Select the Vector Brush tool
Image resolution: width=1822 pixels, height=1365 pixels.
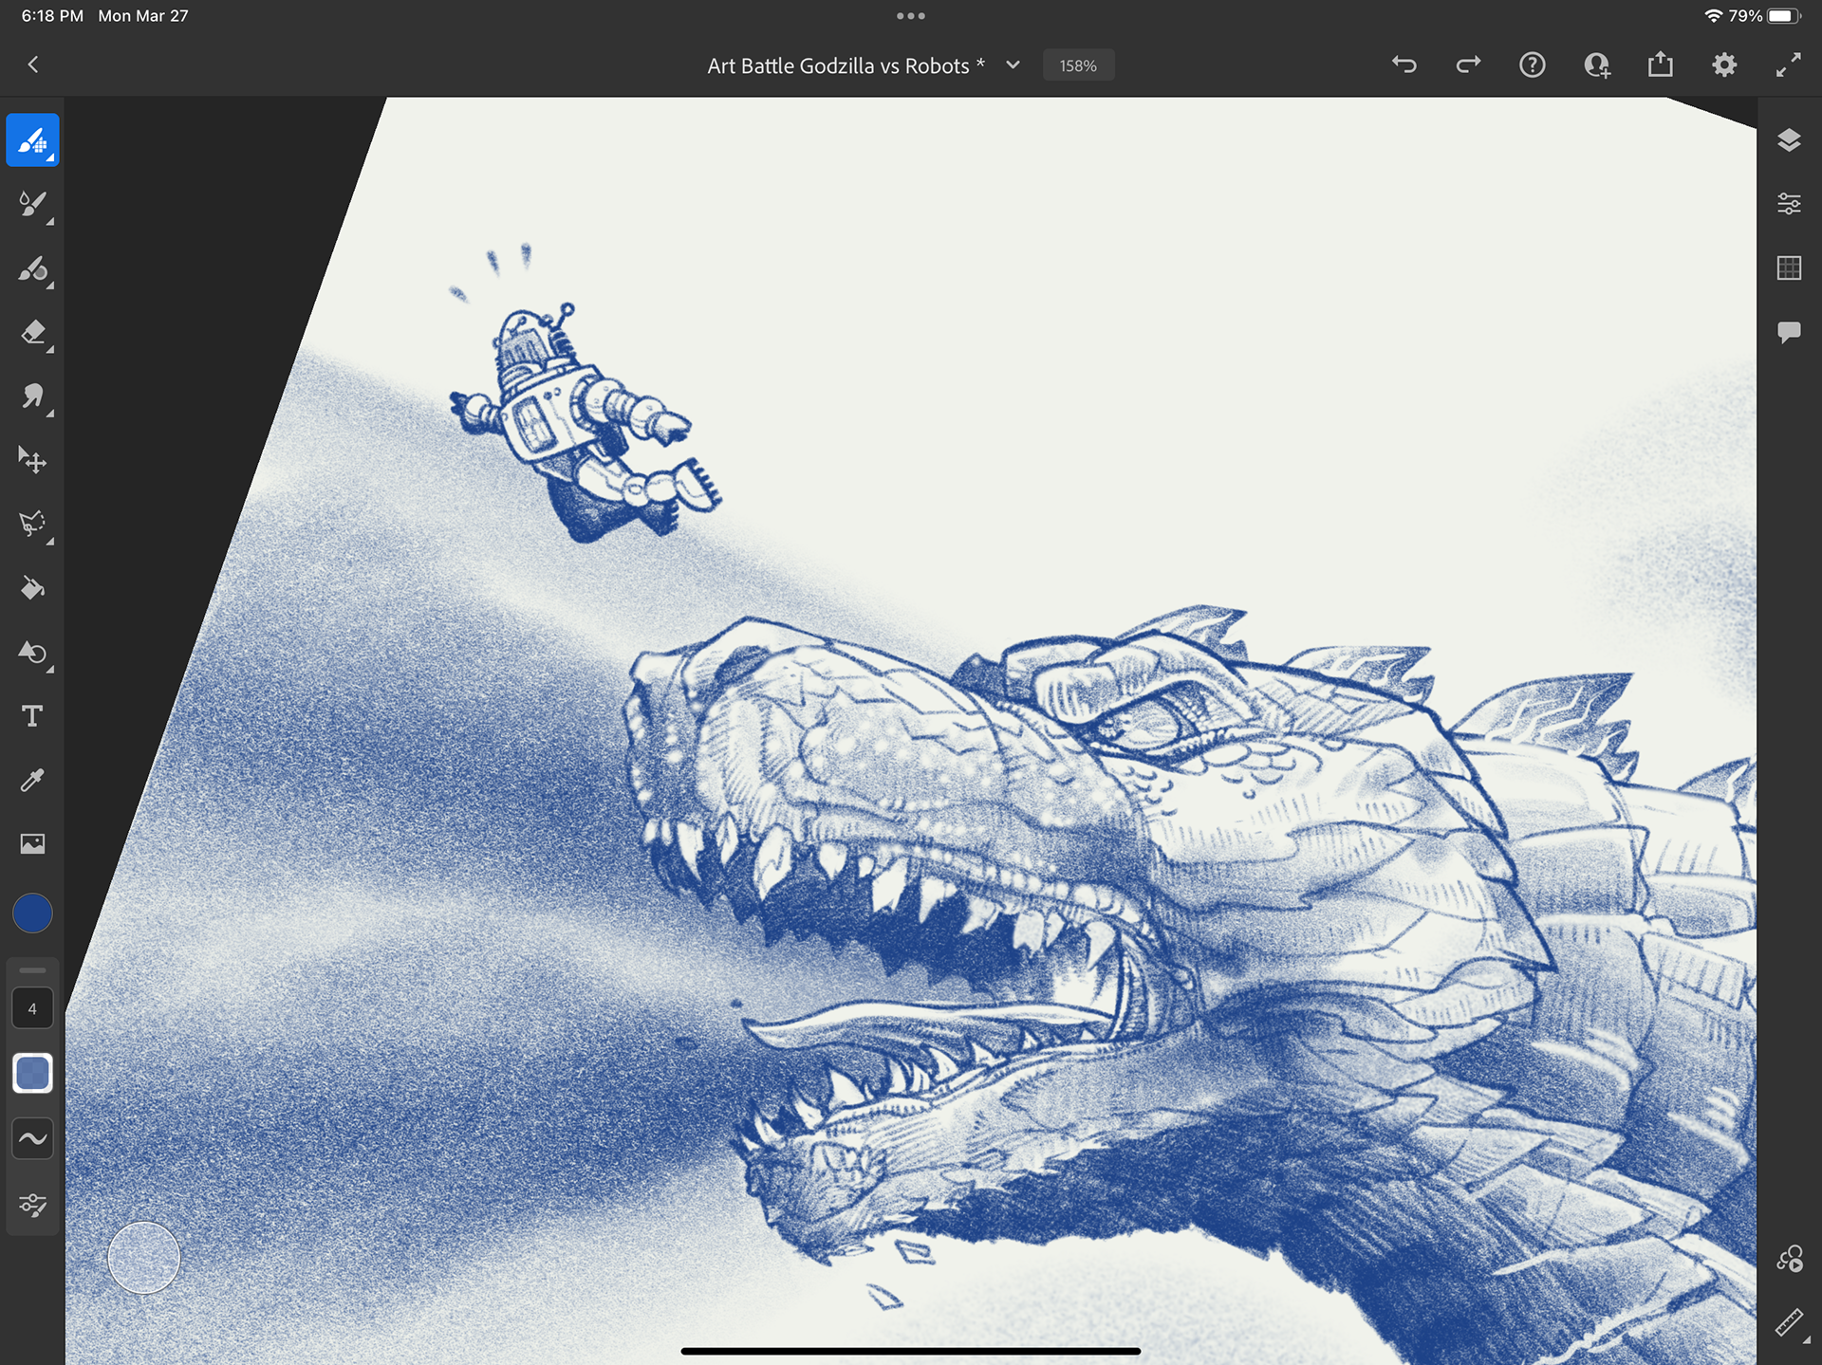coord(32,268)
